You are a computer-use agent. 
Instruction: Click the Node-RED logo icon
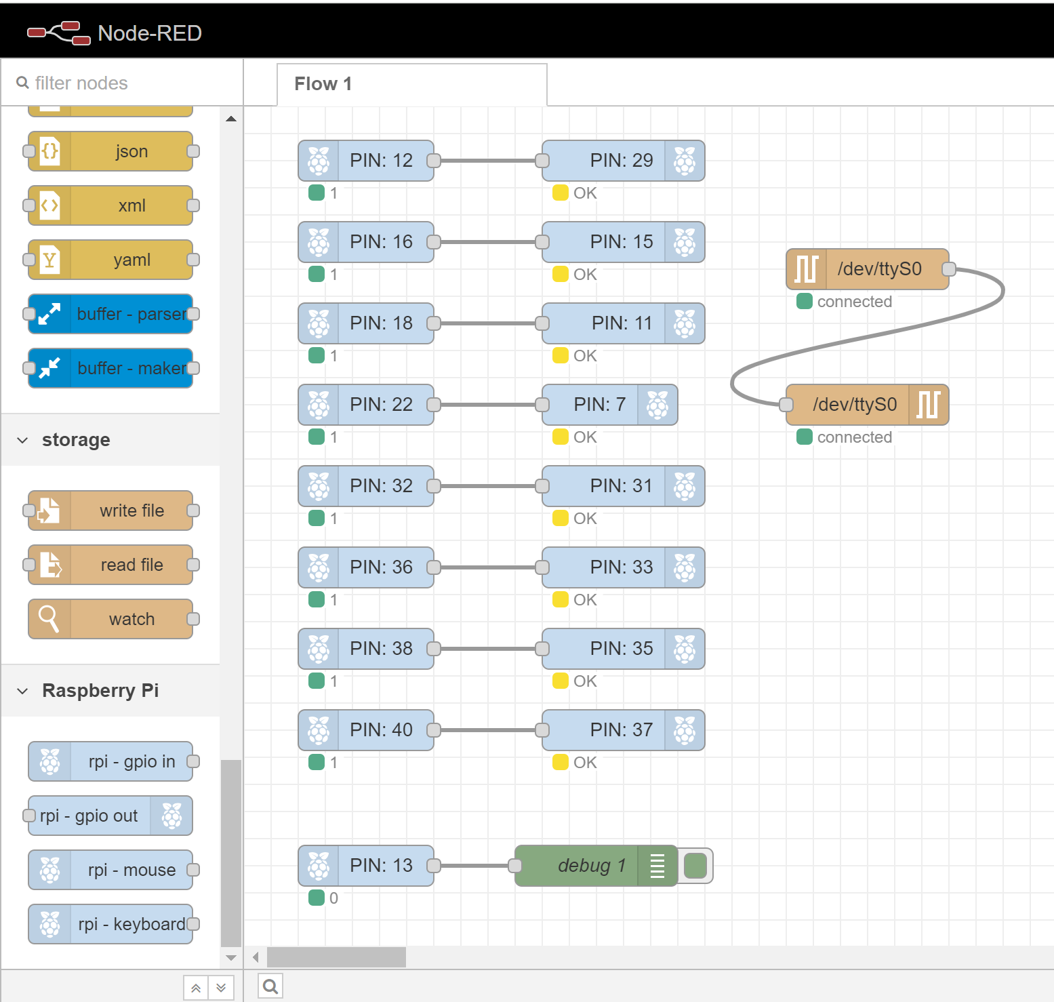58,33
